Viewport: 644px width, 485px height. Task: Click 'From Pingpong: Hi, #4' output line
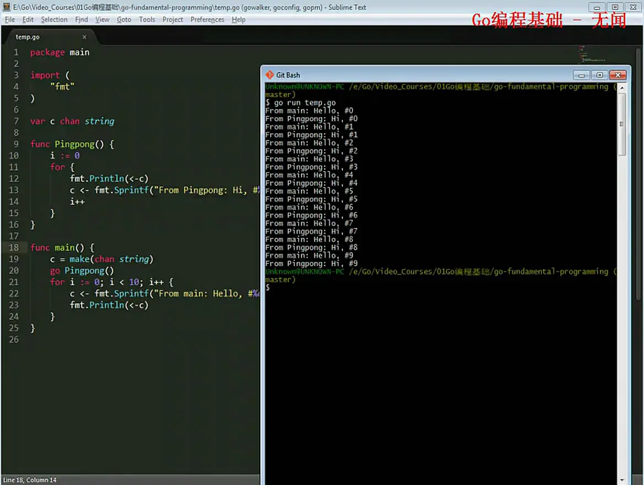tap(312, 183)
